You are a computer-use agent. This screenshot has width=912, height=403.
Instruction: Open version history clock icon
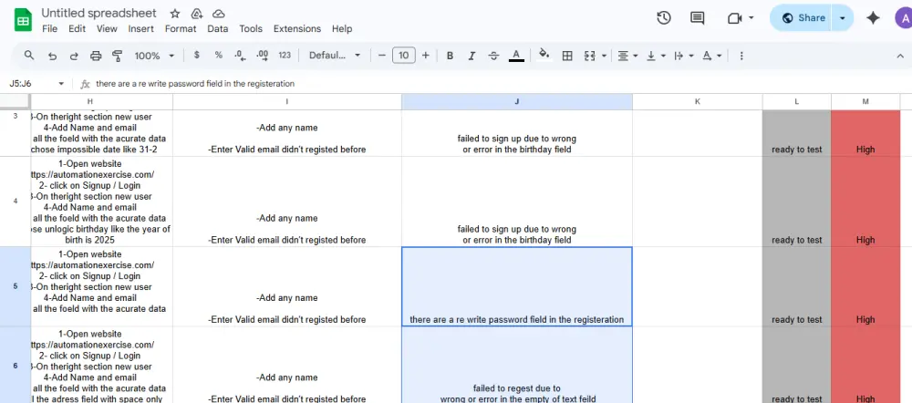[x=664, y=18]
